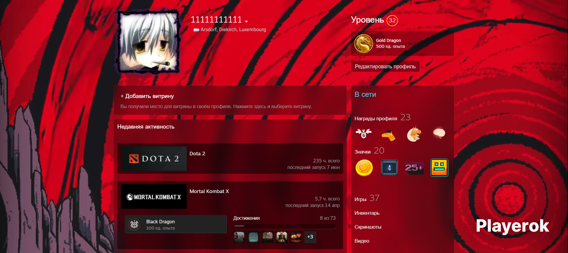Add a showcase via Добавить витрину

click(x=147, y=96)
